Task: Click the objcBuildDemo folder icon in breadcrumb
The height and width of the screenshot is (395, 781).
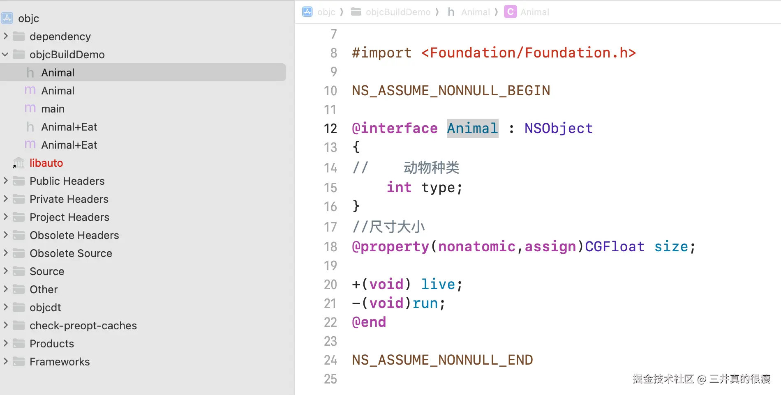Action: [356, 12]
